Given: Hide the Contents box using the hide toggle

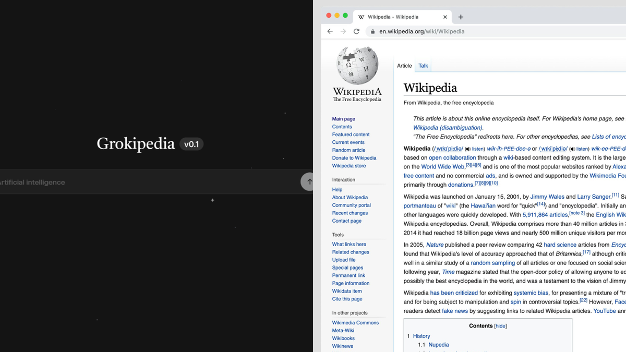Looking at the screenshot, I should pos(500,325).
